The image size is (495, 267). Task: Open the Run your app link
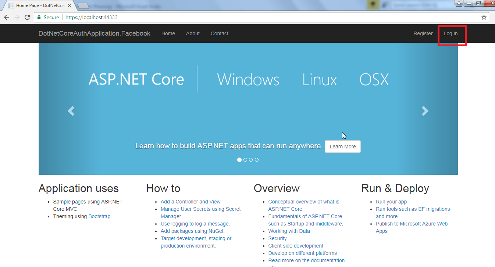(x=391, y=202)
